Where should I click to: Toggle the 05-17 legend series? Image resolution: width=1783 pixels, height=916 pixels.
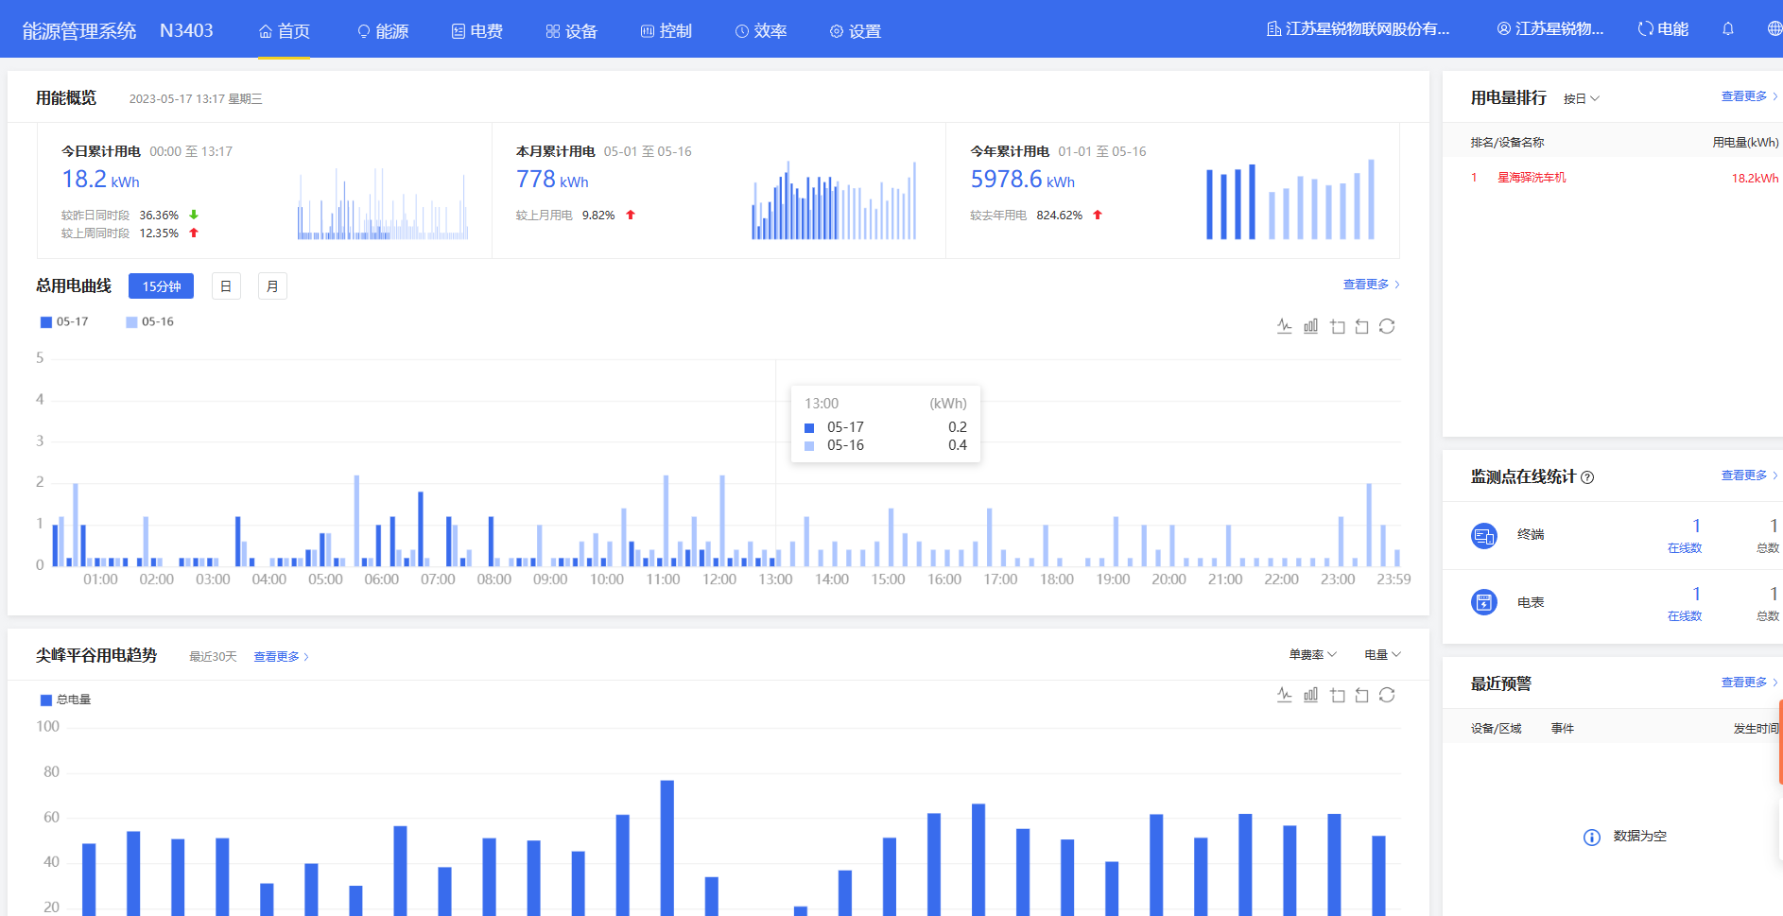coord(64,322)
